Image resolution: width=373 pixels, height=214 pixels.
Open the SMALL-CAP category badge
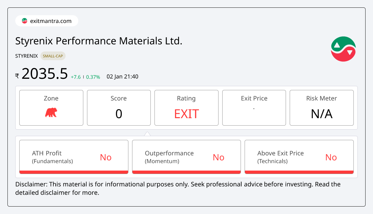(x=53, y=56)
